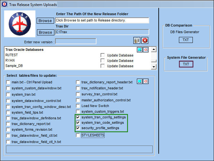Click the Trax title bar app icon
Image resolution: width=214 pixels, height=161 pixels.
4,4
